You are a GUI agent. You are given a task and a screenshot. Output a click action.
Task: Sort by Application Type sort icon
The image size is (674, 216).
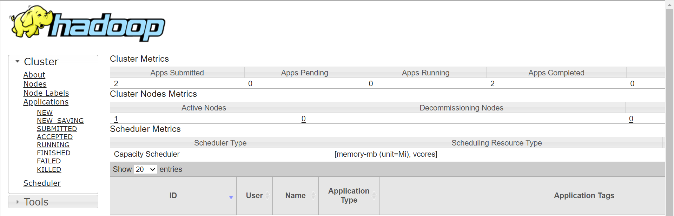[x=374, y=196]
